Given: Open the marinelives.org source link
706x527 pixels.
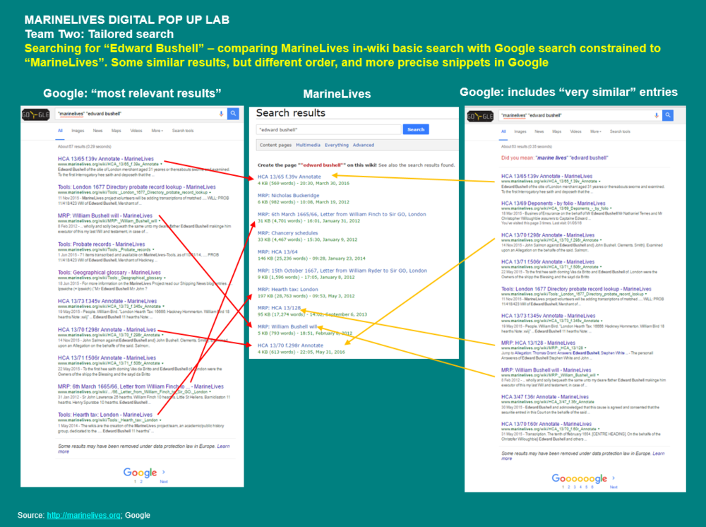Looking at the screenshot, I should [x=84, y=516].
